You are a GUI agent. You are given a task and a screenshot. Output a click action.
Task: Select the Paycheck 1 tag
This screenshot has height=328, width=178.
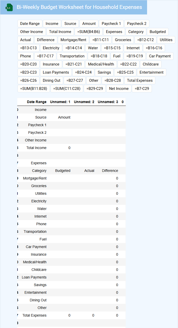pos(111,24)
